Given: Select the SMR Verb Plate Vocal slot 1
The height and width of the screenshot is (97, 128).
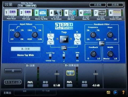Looking at the screenshot, I should pyautogui.click(x=11, y=13).
